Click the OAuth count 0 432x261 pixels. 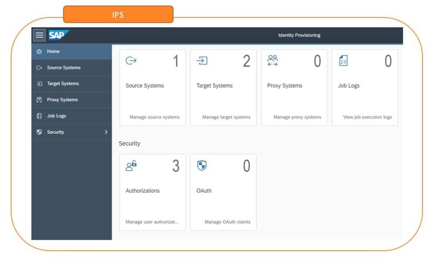[x=246, y=166]
